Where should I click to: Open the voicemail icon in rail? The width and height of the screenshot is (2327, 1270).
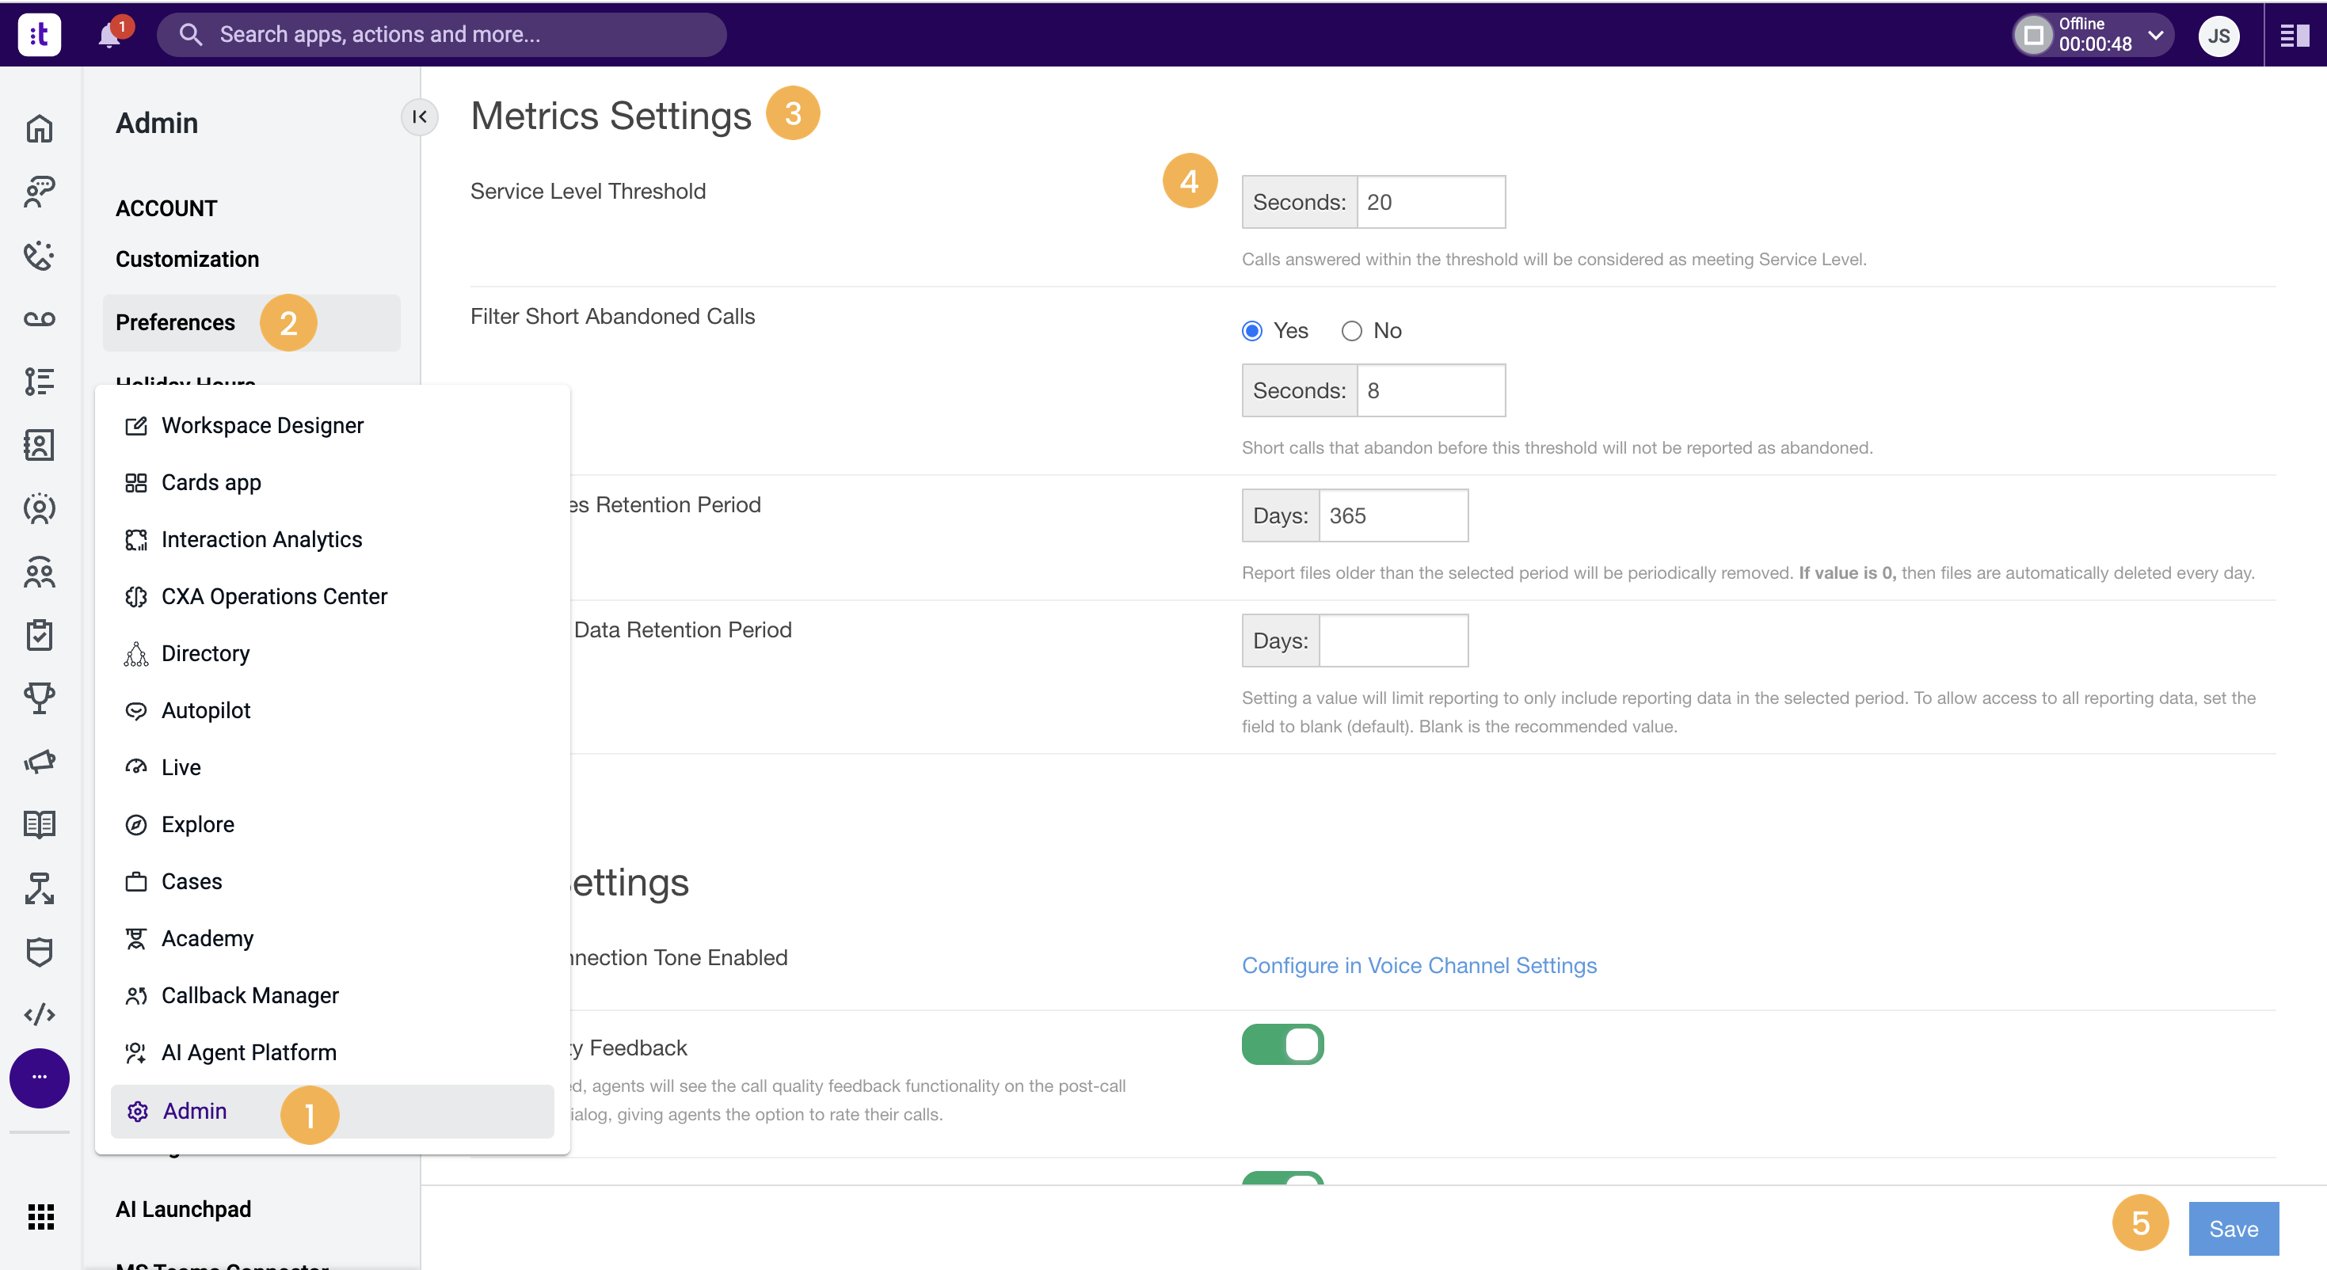[x=39, y=319]
